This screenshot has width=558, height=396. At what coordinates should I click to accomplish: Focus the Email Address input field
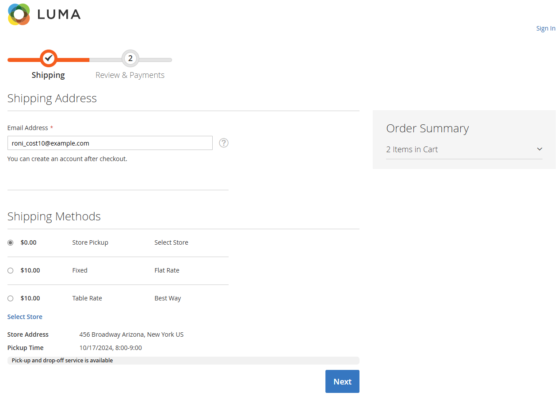[x=110, y=143]
